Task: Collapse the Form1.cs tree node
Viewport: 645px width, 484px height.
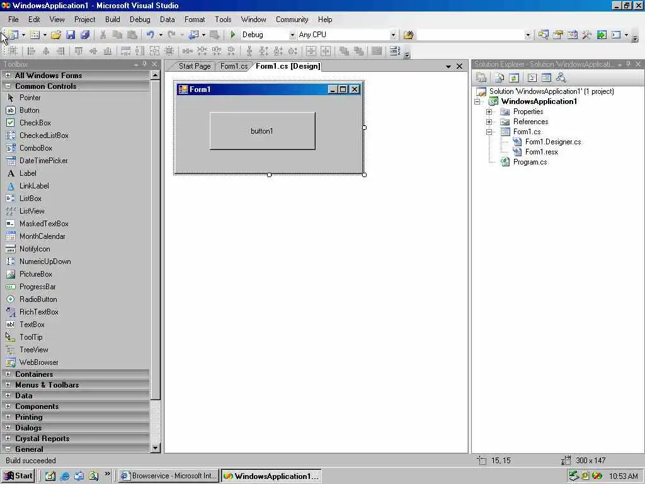Action: (x=489, y=132)
